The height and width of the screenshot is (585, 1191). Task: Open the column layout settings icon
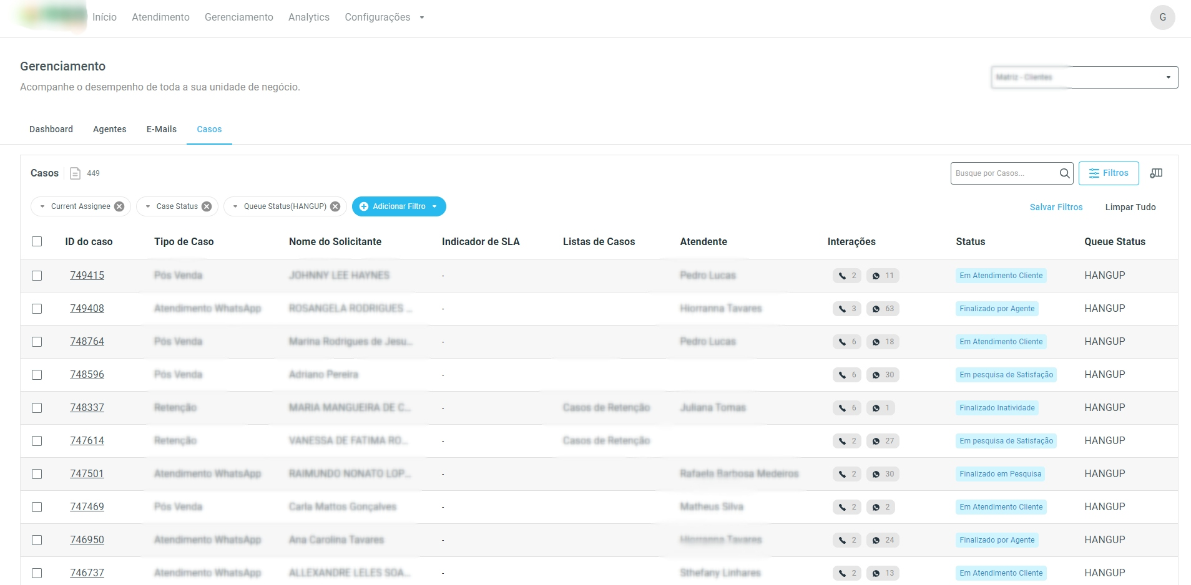pyautogui.click(x=1156, y=173)
